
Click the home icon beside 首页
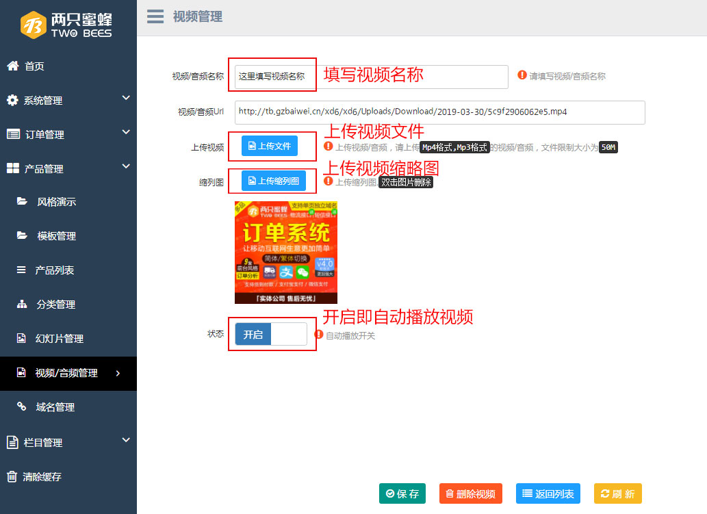(x=12, y=66)
